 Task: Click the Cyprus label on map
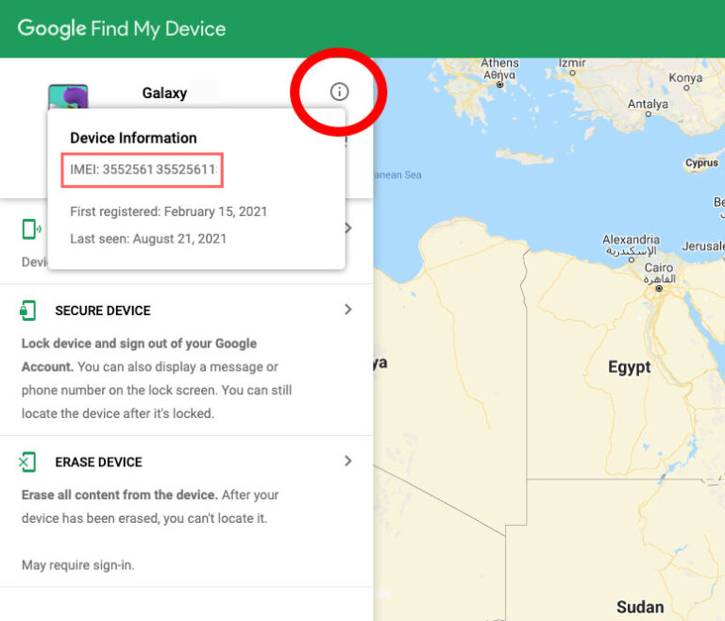click(701, 162)
